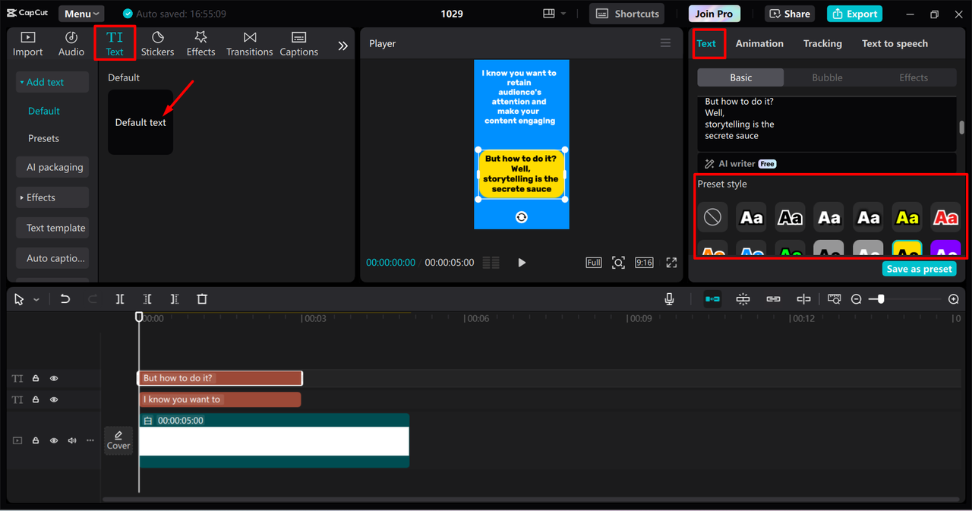Start voiceover recording with microphone icon
This screenshot has height=511, width=972.
(669, 299)
